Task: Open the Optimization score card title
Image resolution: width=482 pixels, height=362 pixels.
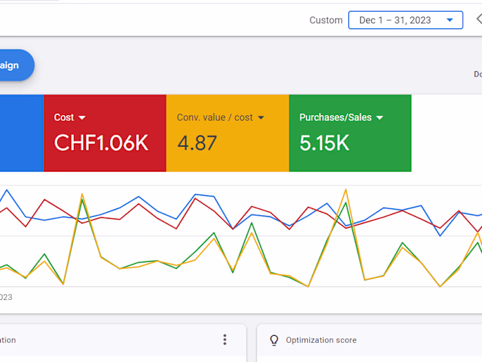Action: click(322, 340)
